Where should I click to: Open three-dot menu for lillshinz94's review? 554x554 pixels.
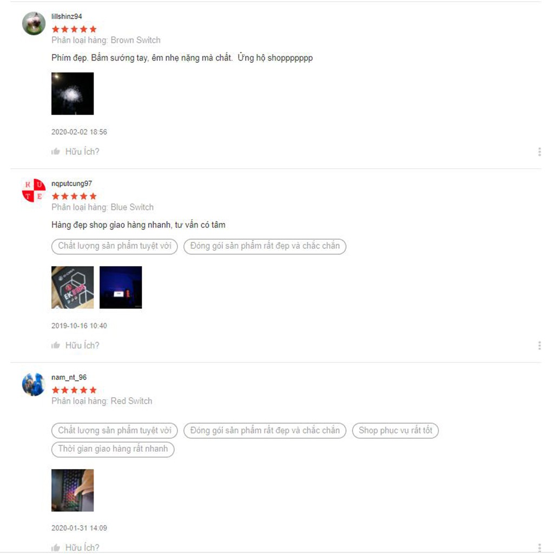click(x=539, y=151)
